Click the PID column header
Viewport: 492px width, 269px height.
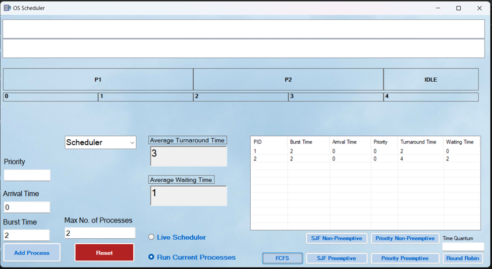click(269, 142)
